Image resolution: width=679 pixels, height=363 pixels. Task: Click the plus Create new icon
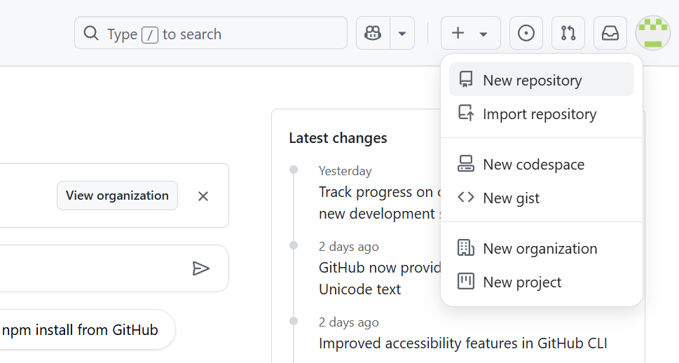[458, 34]
